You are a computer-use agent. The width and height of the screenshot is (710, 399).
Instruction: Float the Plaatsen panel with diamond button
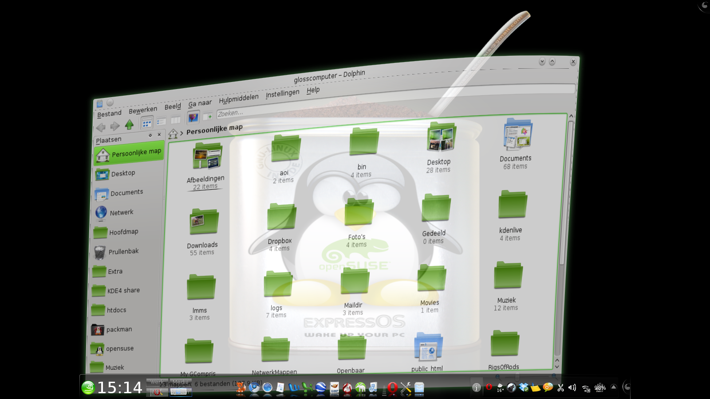(x=150, y=135)
